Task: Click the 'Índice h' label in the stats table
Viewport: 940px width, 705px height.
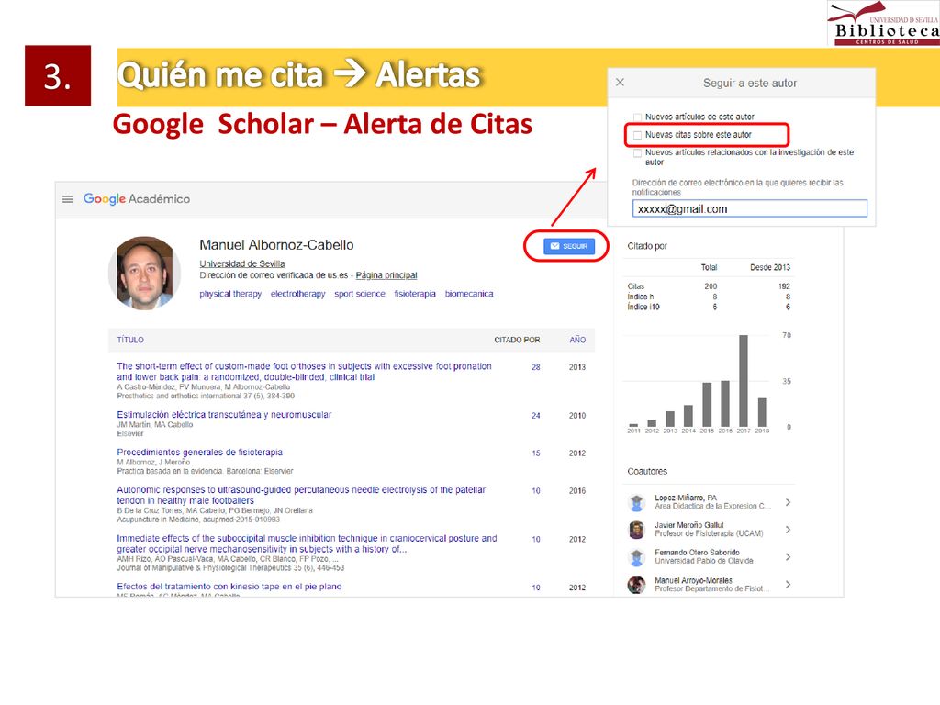Action: pyautogui.click(x=641, y=297)
